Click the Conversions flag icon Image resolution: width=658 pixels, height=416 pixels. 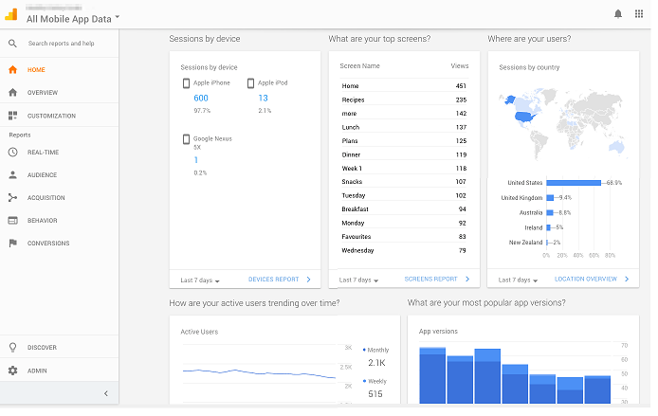[12, 244]
